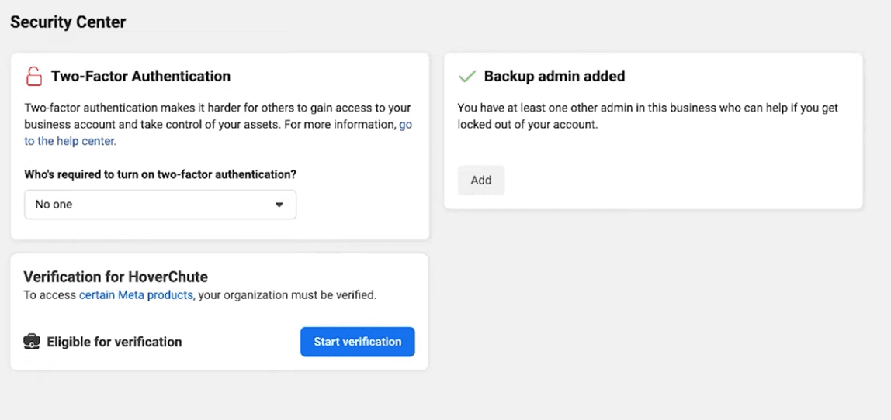Select the Two-Factor Authentication heading
891x420 pixels.
pyautogui.click(x=140, y=76)
